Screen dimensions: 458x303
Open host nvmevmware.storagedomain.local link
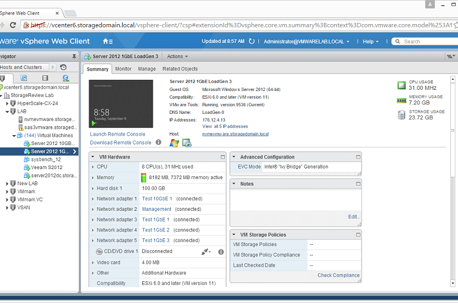tap(235, 134)
